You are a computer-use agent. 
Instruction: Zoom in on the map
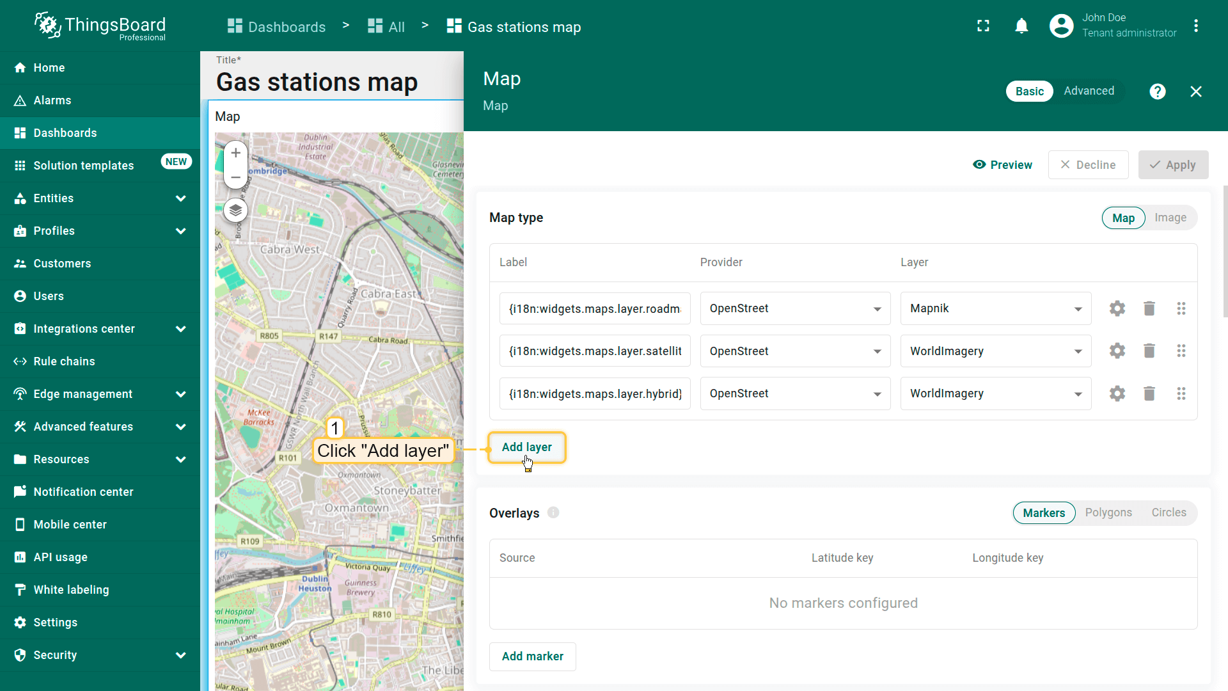pyautogui.click(x=235, y=153)
